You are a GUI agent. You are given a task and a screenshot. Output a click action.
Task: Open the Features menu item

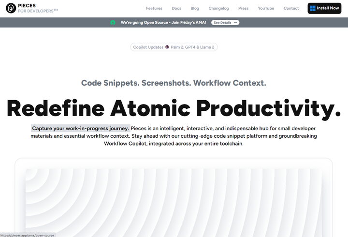[x=154, y=8]
